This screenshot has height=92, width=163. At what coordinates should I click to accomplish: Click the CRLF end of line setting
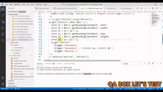click(120, 89)
